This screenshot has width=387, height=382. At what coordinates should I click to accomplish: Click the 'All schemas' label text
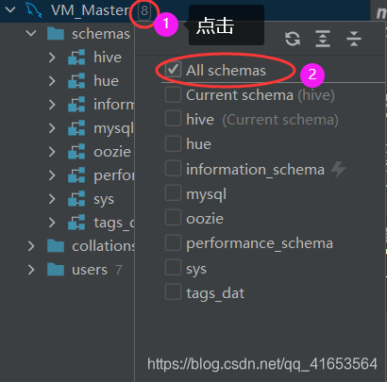click(x=226, y=70)
